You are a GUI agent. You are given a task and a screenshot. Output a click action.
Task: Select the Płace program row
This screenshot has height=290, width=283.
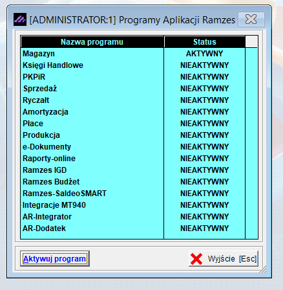[133, 124]
